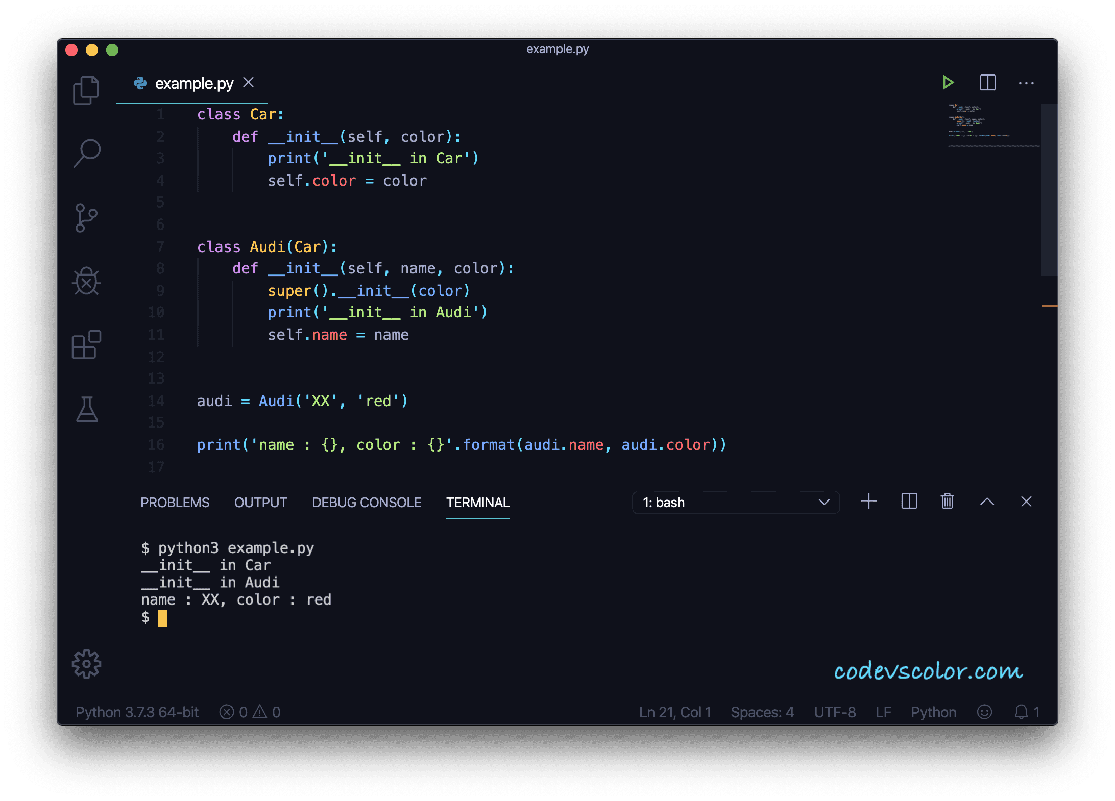Viewport: 1115px width, 801px height.
Task: Open the Extensions view
Action: [86, 344]
